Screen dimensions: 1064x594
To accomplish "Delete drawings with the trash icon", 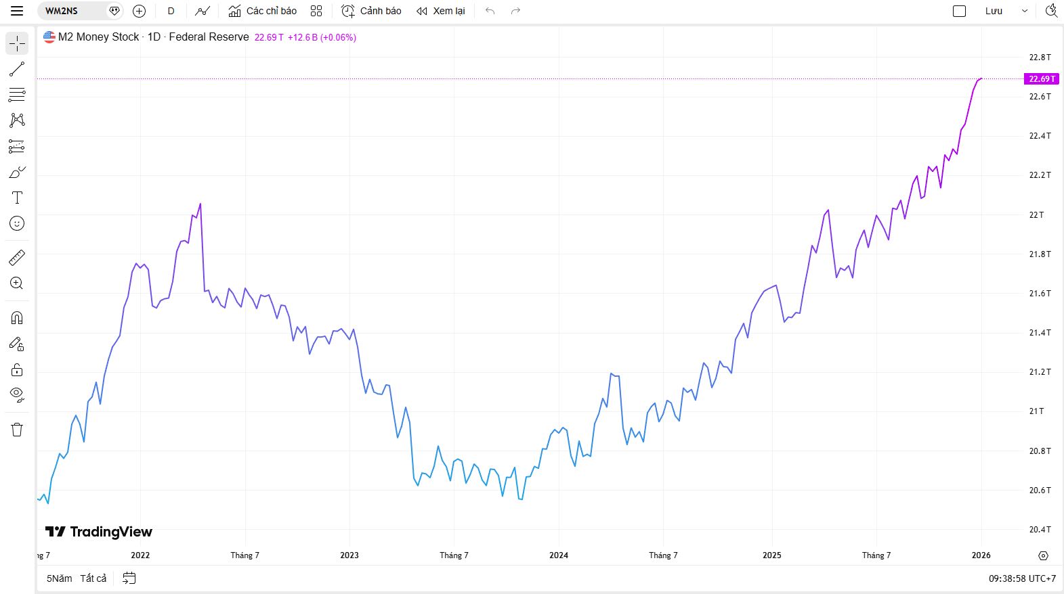I will click(x=17, y=430).
